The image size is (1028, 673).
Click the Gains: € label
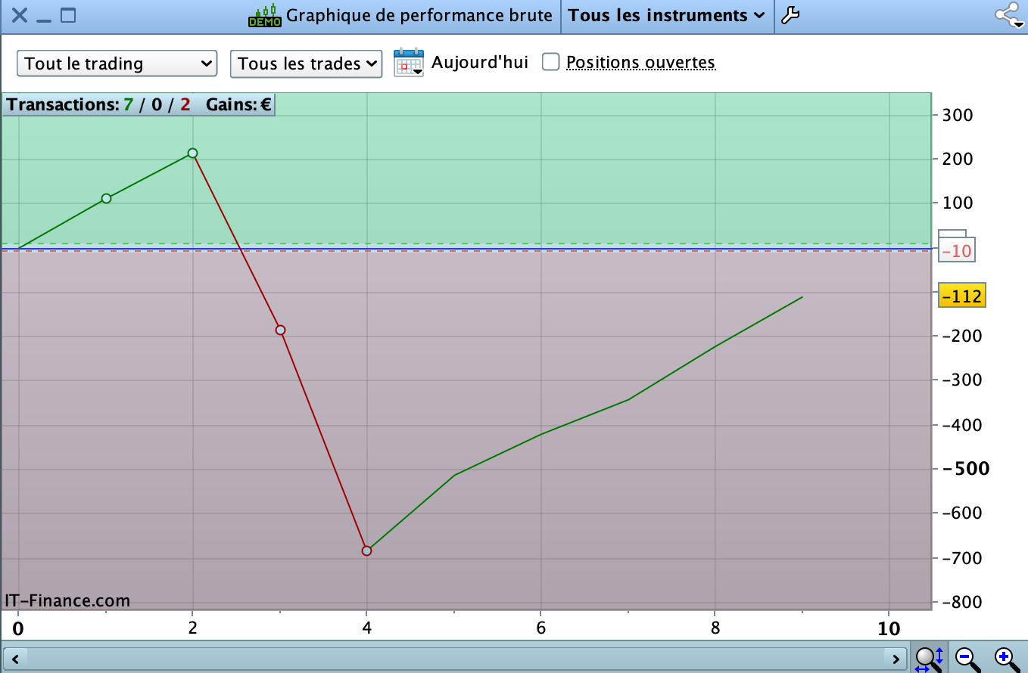tap(238, 104)
